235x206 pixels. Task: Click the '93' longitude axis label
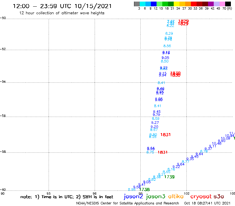[49, 193]
